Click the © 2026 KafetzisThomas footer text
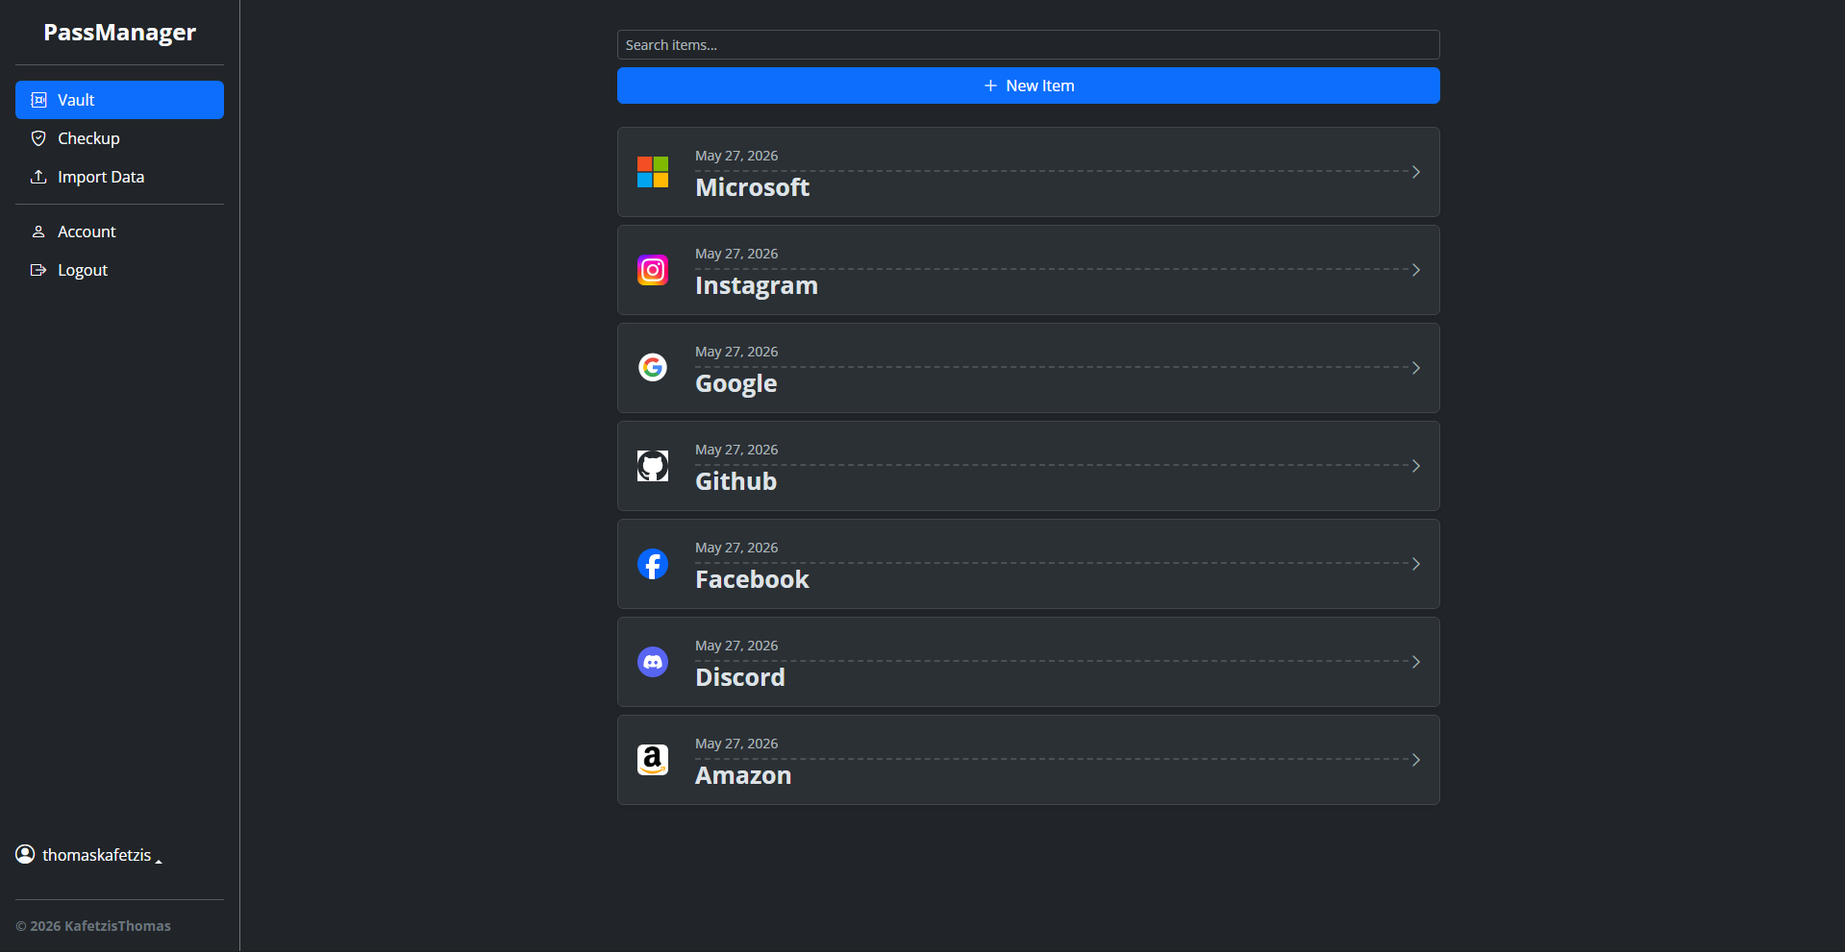The height and width of the screenshot is (952, 1845). (93, 926)
